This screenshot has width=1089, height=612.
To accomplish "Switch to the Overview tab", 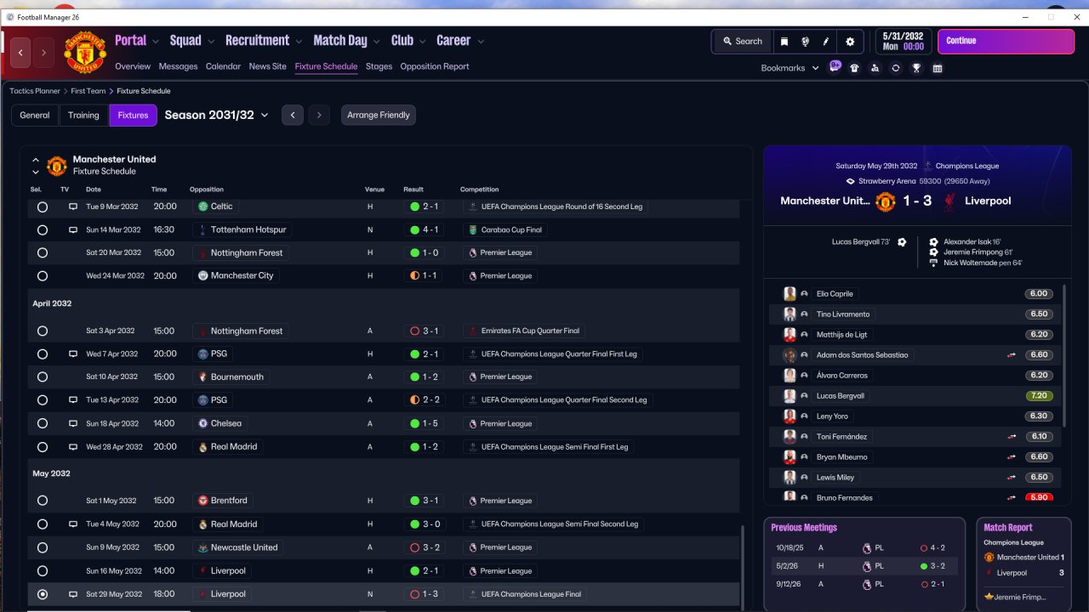I will 133,66.
